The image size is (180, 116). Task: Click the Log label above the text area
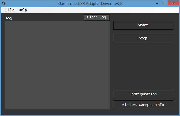point(9,18)
